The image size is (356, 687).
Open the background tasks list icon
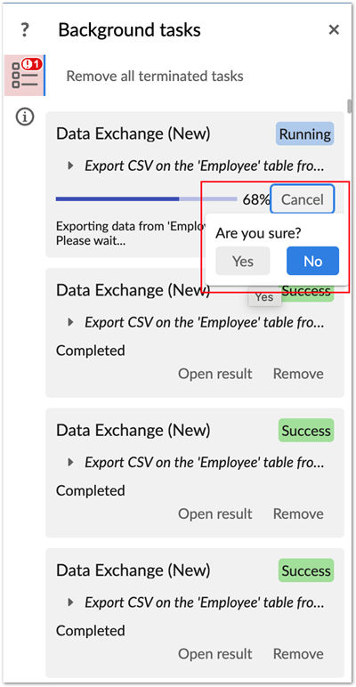click(25, 76)
